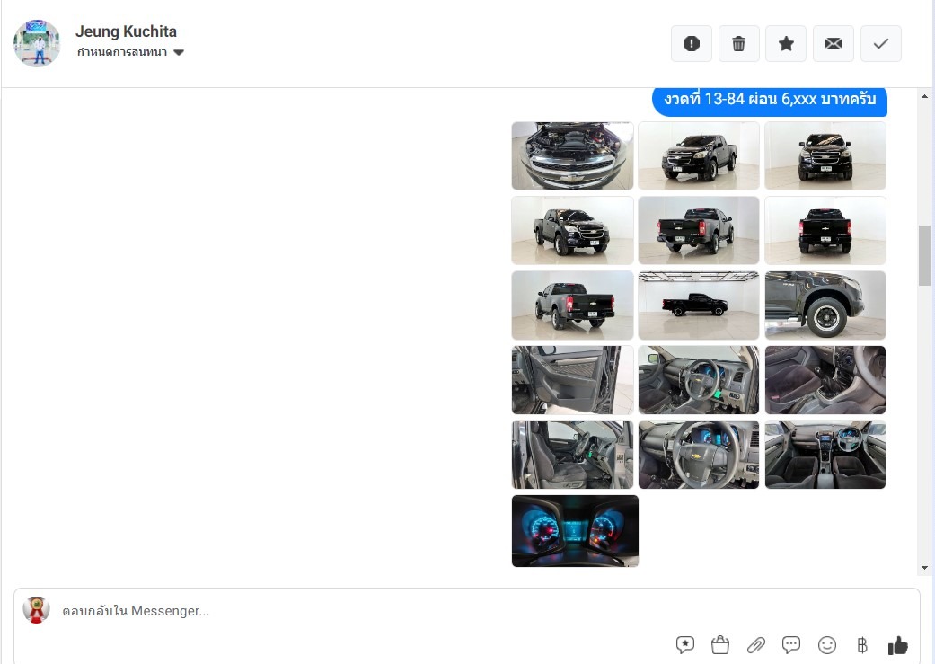Image resolution: width=935 pixels, height=664 pixels.
Task: Open the glowing blue instrument cluster photo
Action: coord(575,531)
